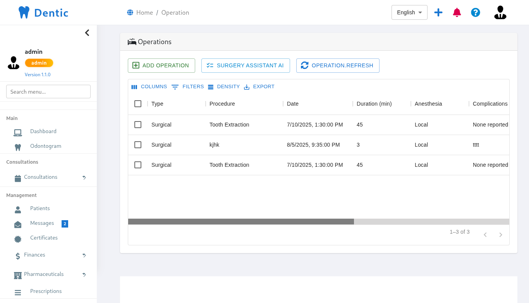Click the Search menu input field
The width and height of the screenshot is (529, 303).
(x=48, y=92)
